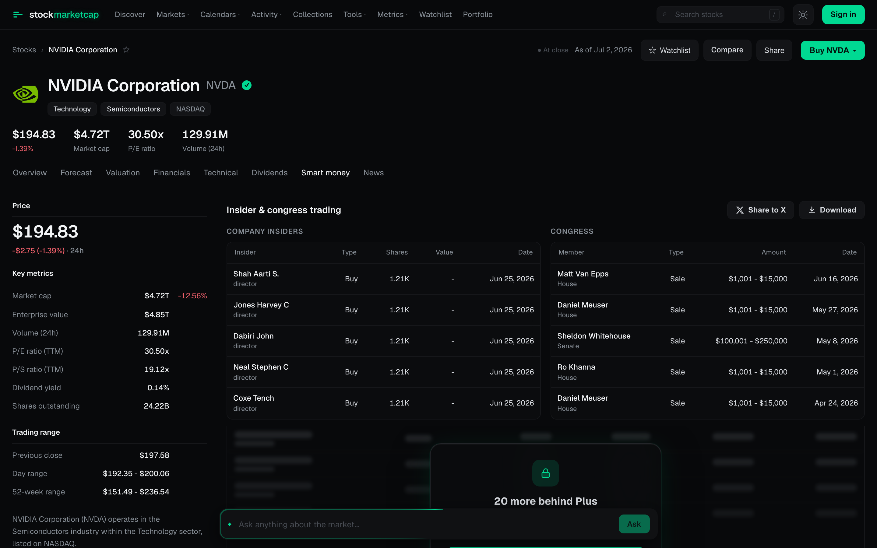This screenshot has height=548, width=877.
Task: Click the NVIDIA logo thumbnail
Action: [x=25, y=94]
